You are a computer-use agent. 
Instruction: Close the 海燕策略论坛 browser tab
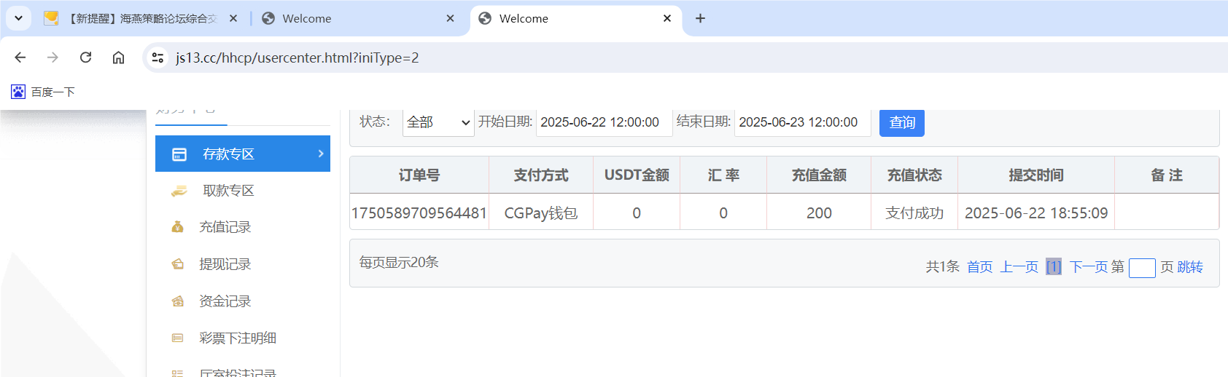[233, 18]
